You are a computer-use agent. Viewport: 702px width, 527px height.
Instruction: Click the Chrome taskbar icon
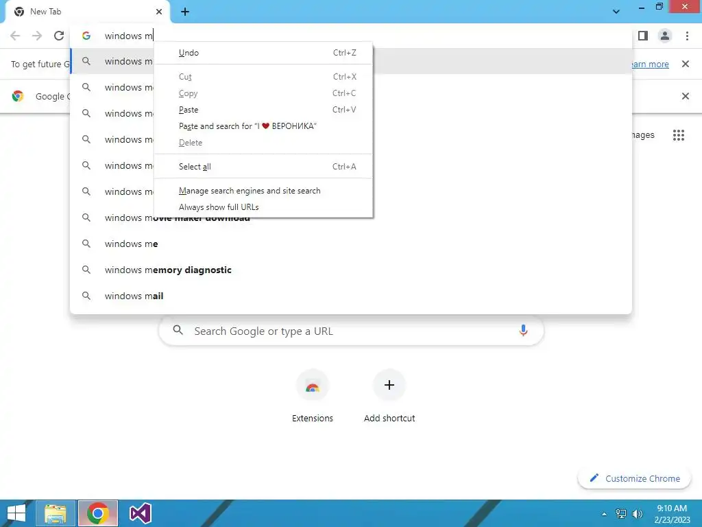(x=98, y=513)
